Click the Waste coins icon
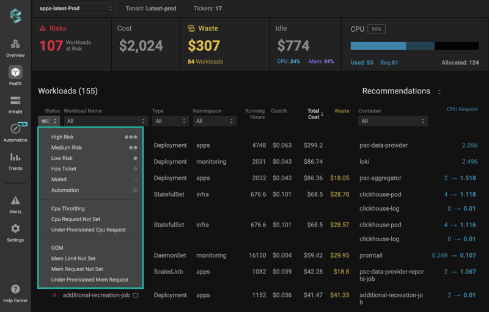Screen dimensions: 489x312 click(191, 28)
